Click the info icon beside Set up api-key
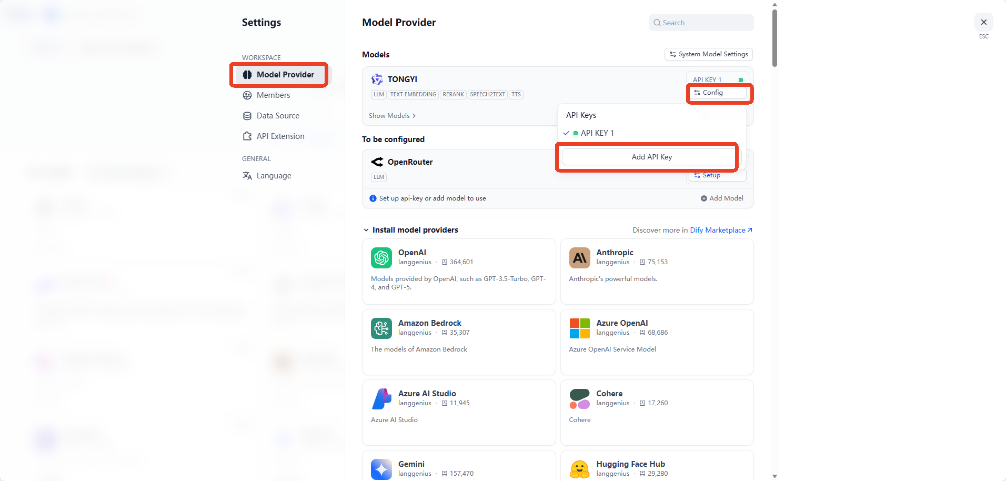Screen dimensions: 1006x481 pos(373,198)
